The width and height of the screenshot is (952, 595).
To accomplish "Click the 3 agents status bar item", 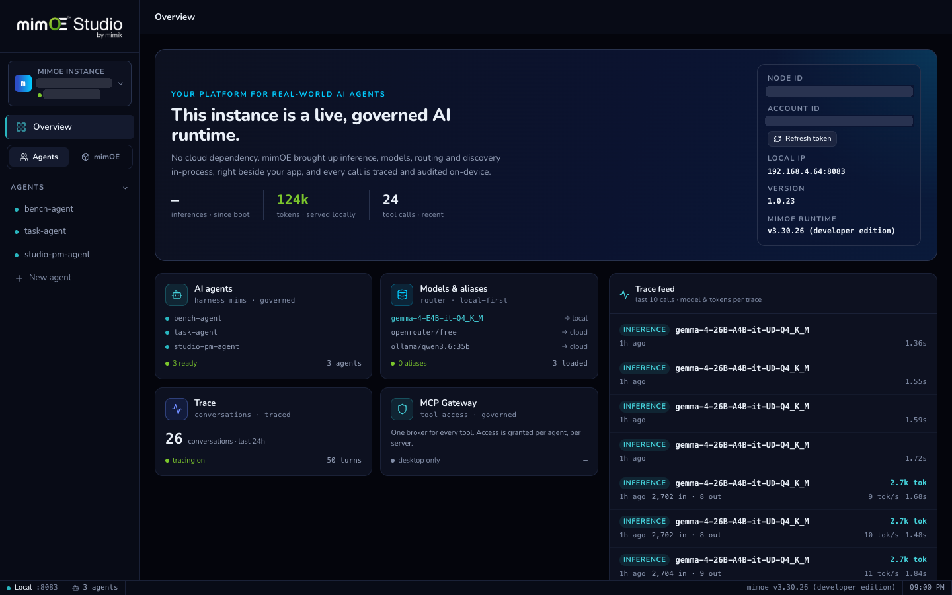I will click(x=95, y=588).
